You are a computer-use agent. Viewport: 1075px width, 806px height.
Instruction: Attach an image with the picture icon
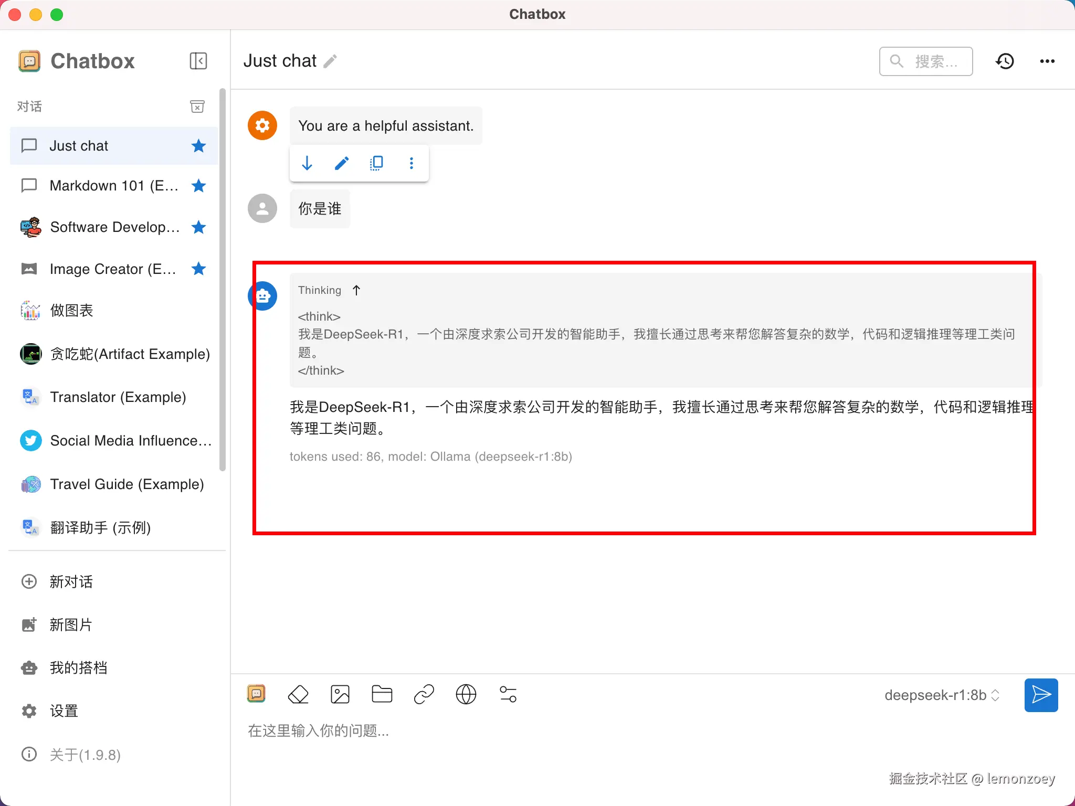(x=340, y=695)
